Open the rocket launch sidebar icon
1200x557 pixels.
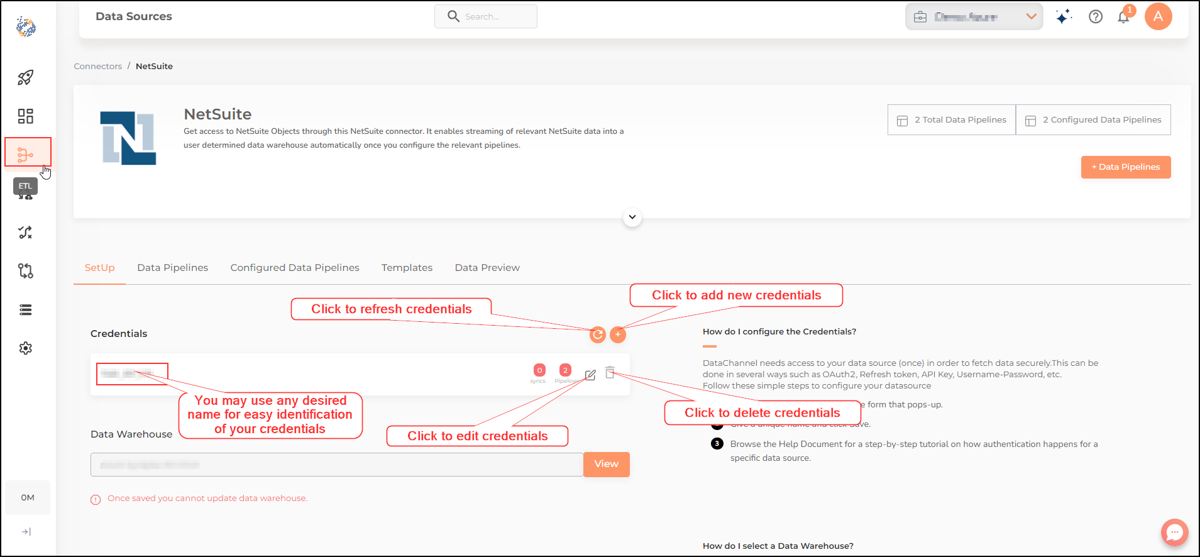(25, 77)
